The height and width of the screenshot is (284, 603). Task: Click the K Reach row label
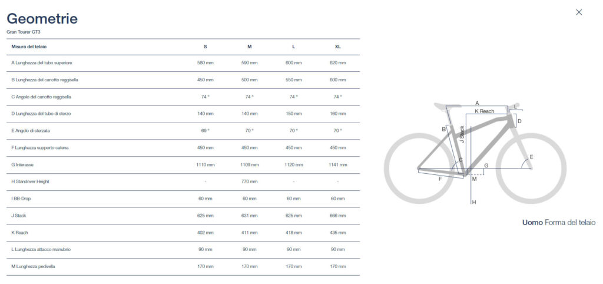point(19,232)
